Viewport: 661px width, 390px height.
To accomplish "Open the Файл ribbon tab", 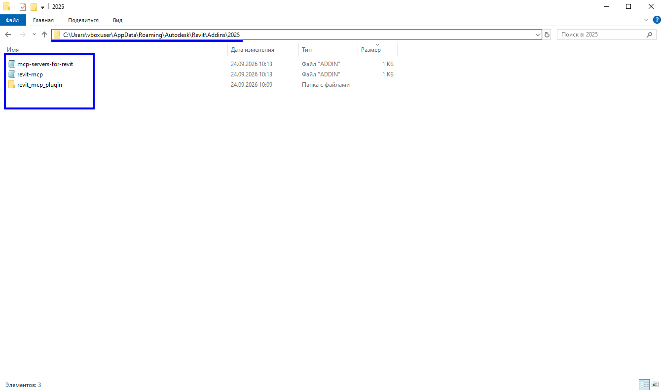I will [13, 20].
